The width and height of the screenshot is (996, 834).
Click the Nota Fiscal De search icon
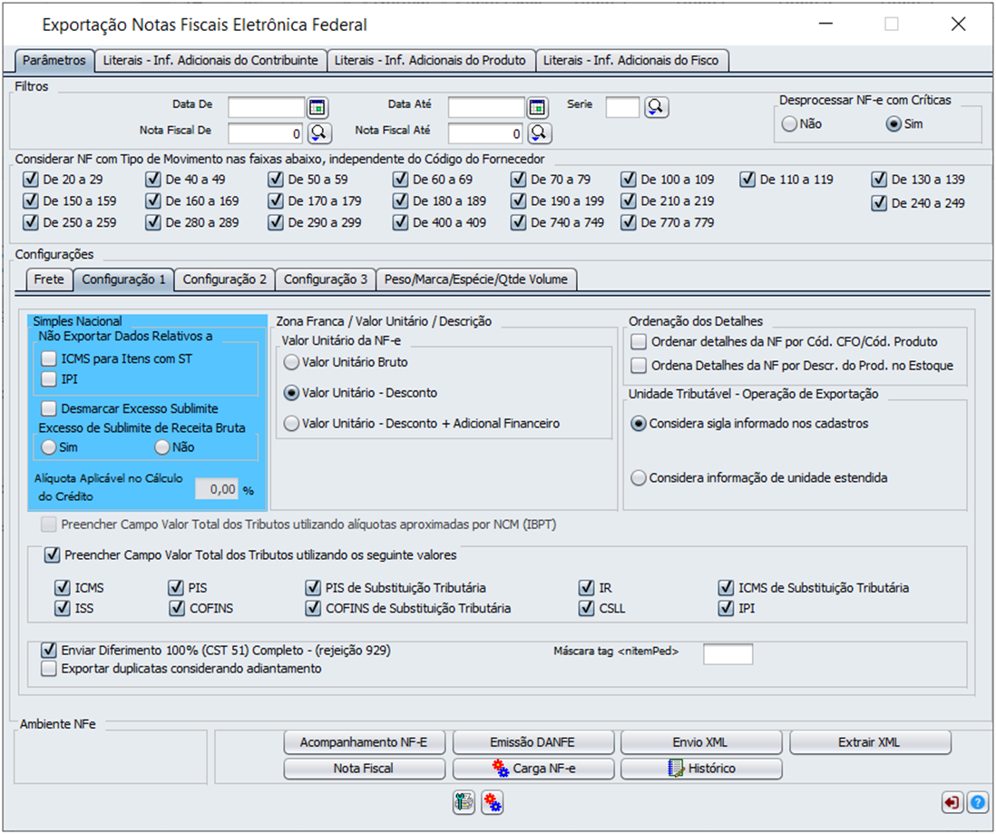(x=319, y=132)
